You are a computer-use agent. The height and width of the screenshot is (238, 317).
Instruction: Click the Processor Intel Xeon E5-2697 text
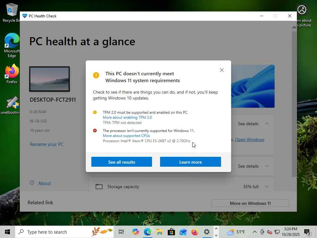coord(146,141)
